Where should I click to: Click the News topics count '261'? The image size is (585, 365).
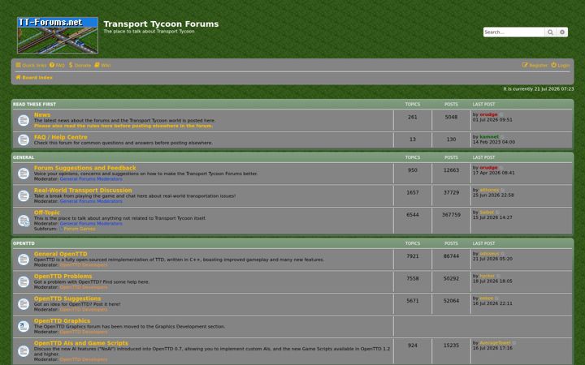413,118
